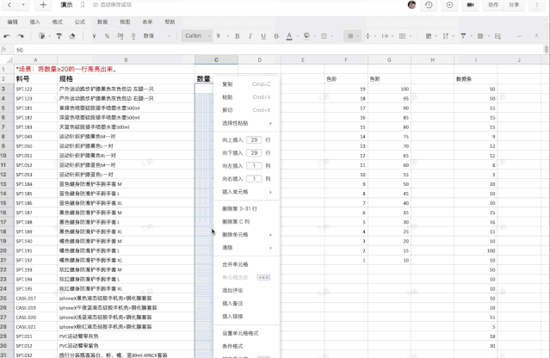This screenshot has height=358, width=550.
Task: Choose 删除第 C 列 in context menu
Action: (246, 222)
